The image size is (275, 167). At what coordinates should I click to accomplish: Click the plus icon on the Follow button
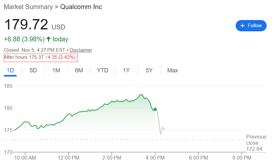coord(242,26)
